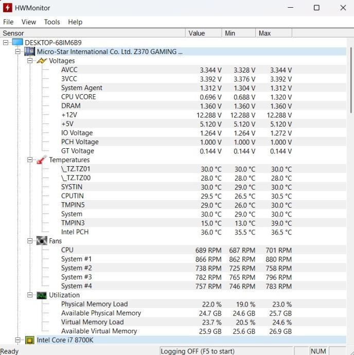The image size is (354, 355).
Task: Open the Help menu
Action: (75, 22)
